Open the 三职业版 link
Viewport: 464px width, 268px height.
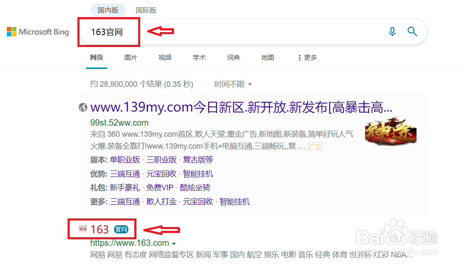[162, 160]
